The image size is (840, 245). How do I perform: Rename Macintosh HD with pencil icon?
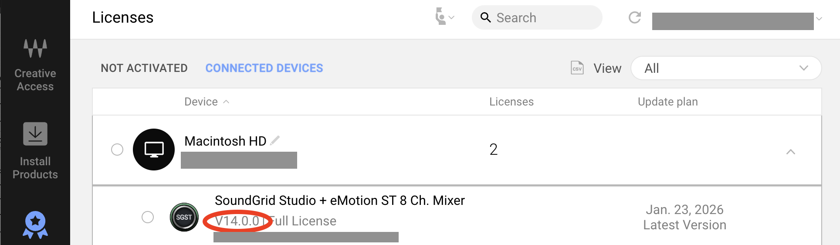coord(275,140)
